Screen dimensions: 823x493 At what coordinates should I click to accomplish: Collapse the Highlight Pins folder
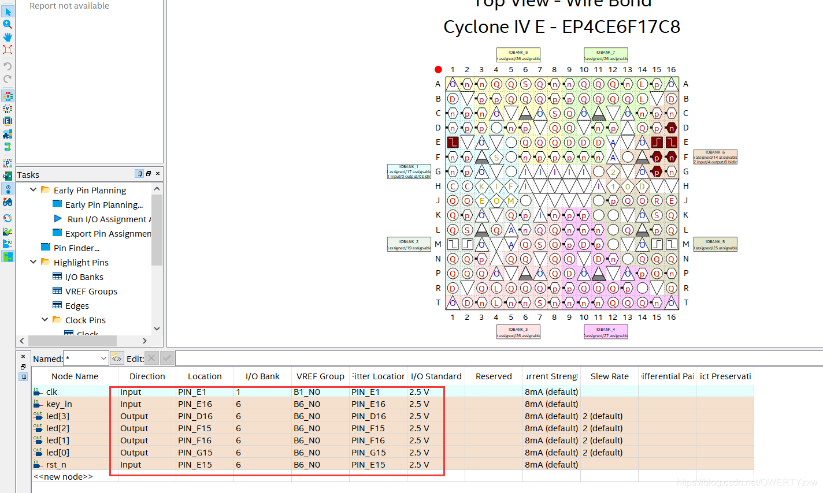pos(34,262)
